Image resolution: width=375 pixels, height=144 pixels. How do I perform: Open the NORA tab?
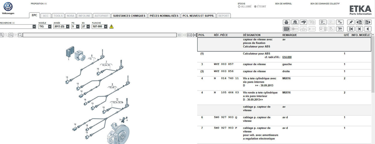(x=71, y=16)
